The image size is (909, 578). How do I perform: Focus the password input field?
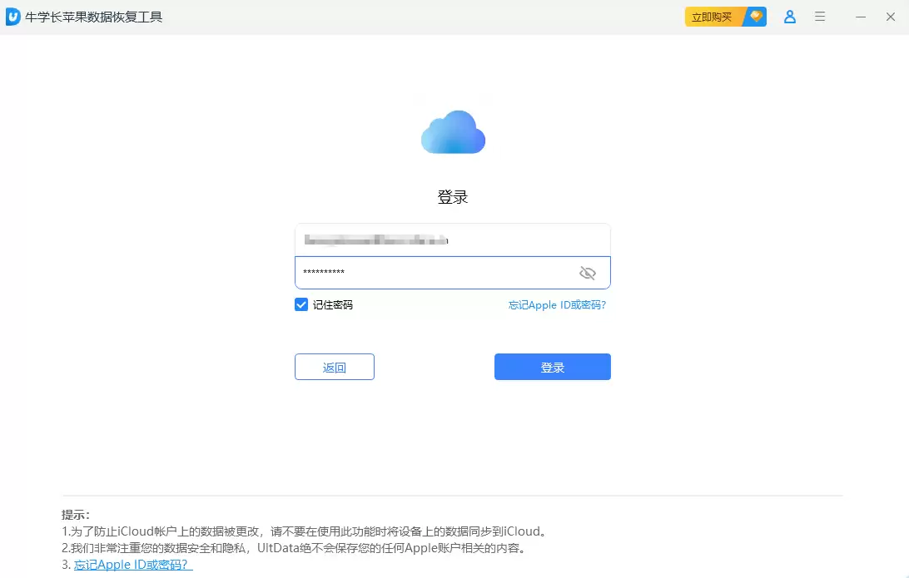point(453,272)
